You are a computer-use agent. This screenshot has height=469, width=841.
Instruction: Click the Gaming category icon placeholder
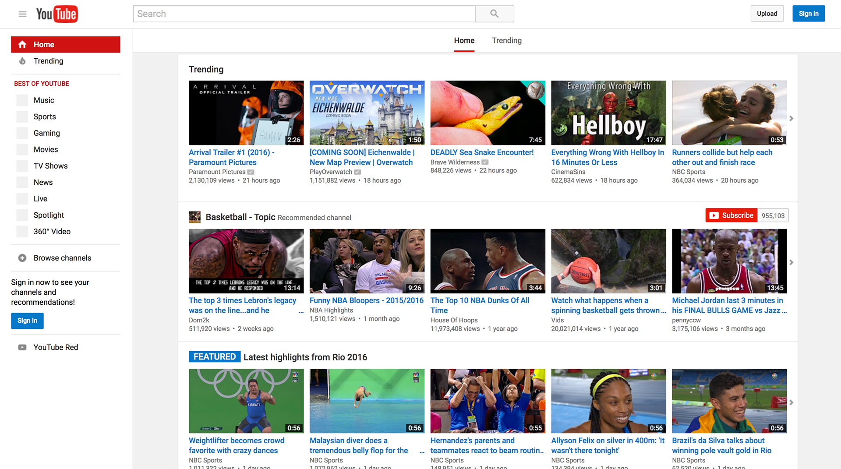pos(22,133)
